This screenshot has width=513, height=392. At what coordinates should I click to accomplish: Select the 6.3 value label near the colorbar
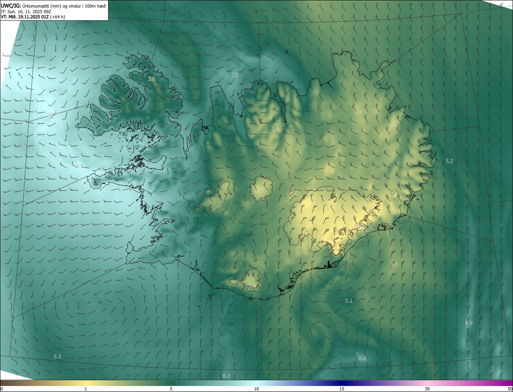click(x=226, y=376)
